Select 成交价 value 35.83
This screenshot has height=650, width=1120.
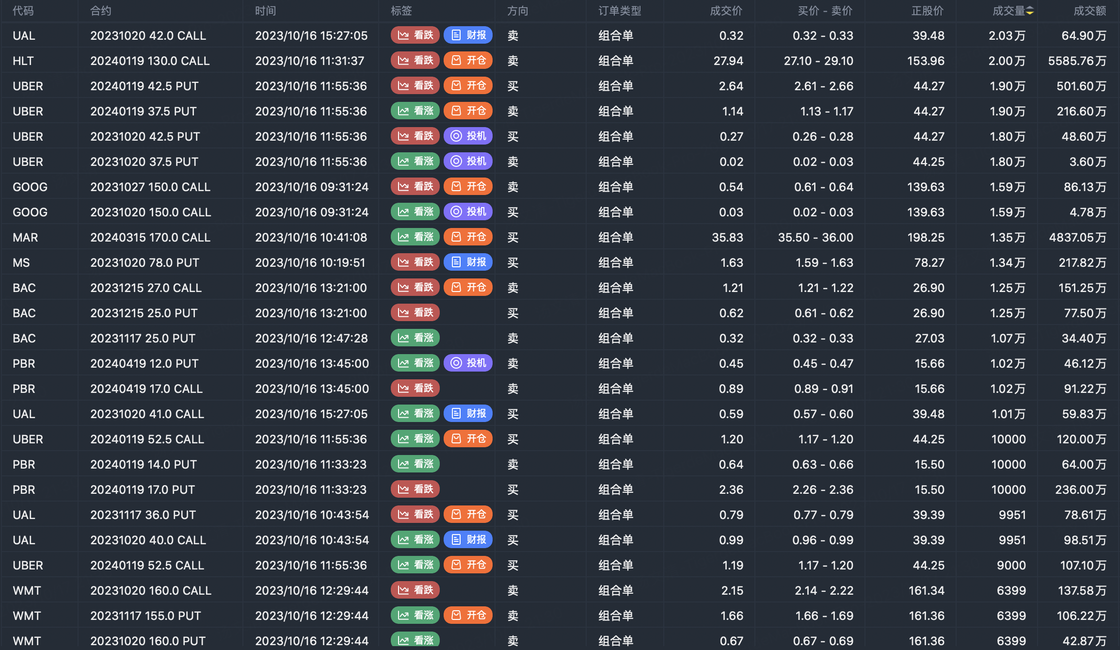(x=727, y=237)
